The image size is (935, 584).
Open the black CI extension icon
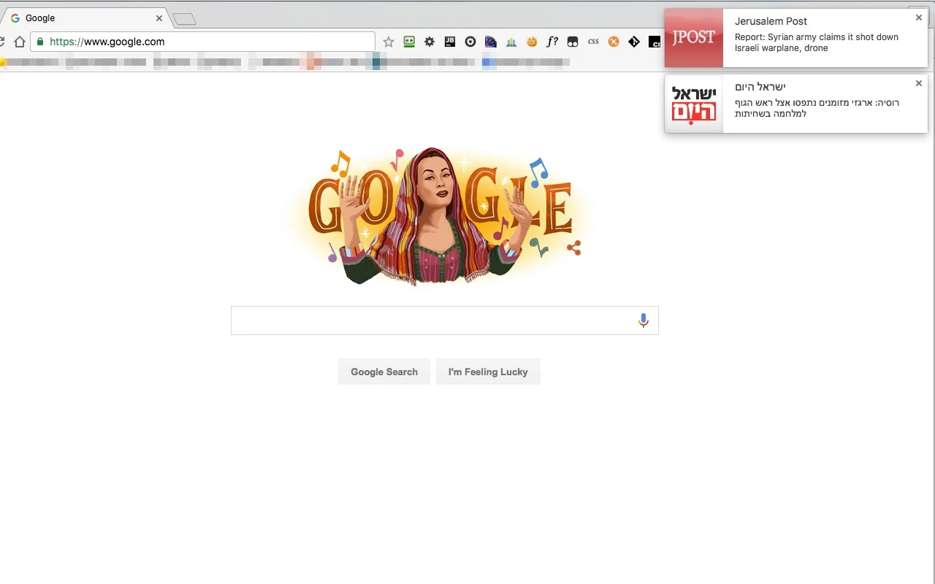tap(654, 42)
